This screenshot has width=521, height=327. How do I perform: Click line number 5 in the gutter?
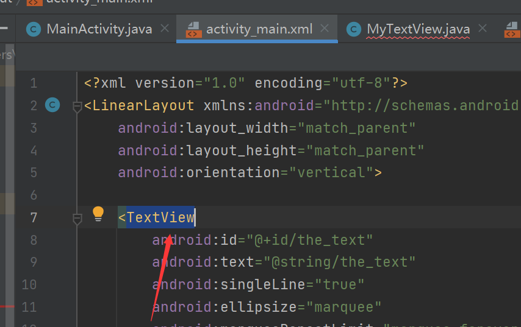click(x=34, y=173)
